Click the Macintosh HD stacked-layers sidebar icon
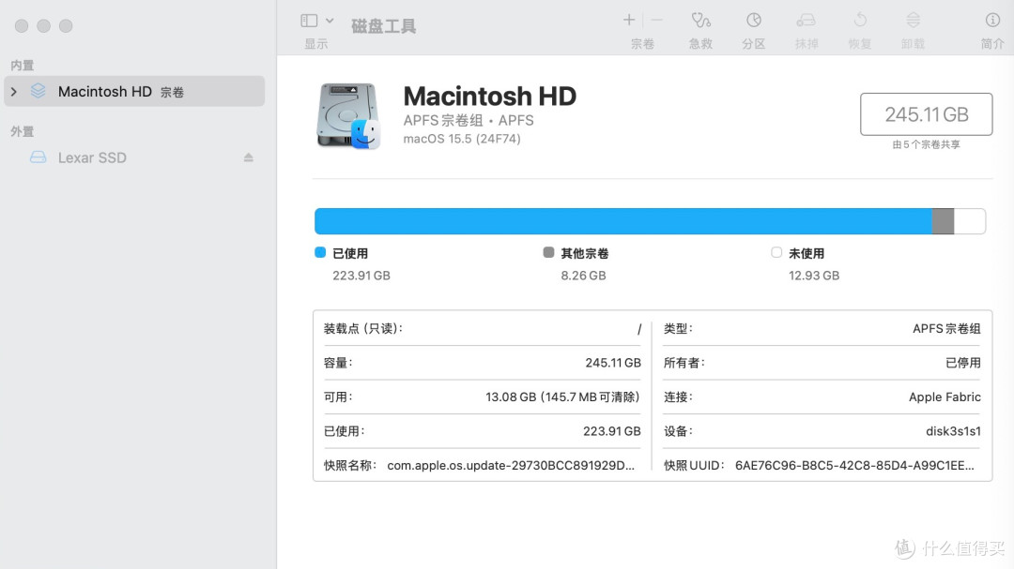Screen dimensions: 1014x569 coord(38,91)
